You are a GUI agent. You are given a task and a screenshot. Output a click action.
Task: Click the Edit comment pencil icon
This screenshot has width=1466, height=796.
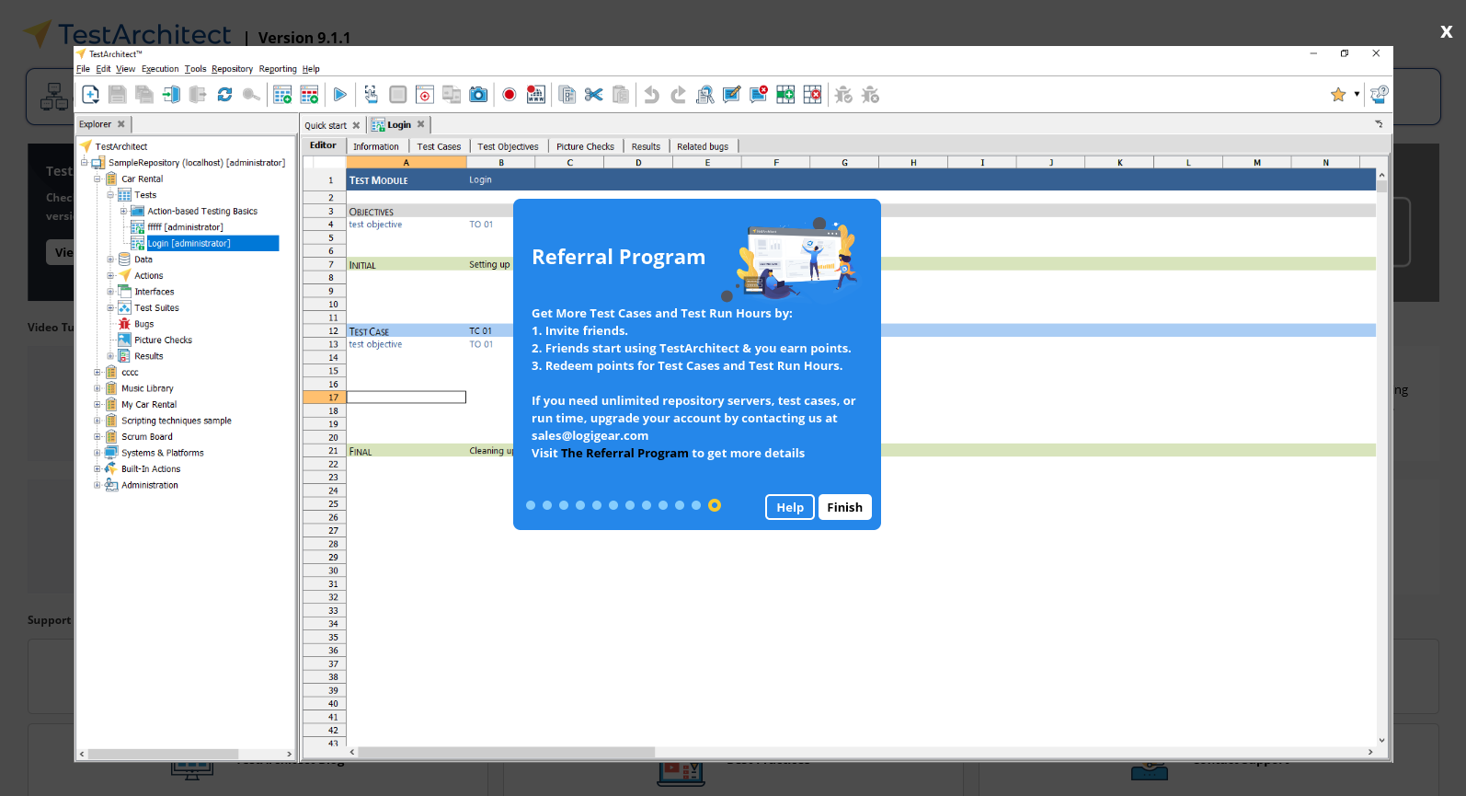tap(732, 94)
